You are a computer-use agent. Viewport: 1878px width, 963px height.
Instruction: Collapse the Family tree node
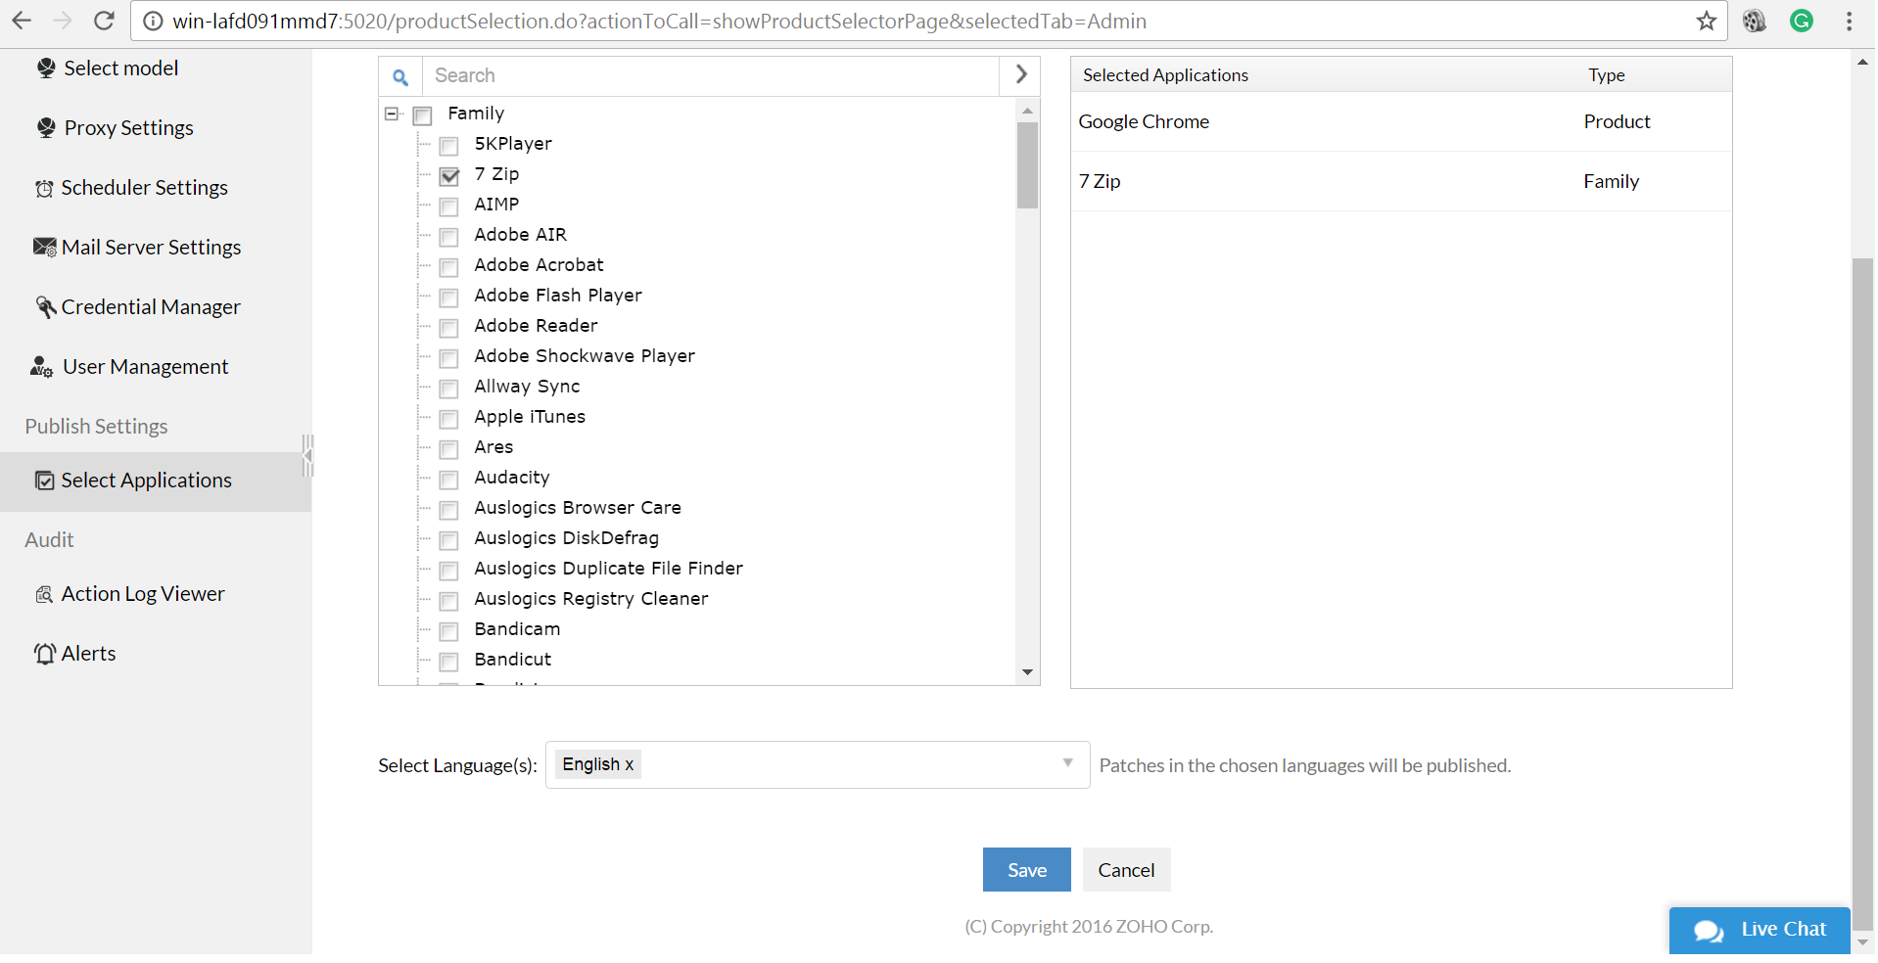391,115
